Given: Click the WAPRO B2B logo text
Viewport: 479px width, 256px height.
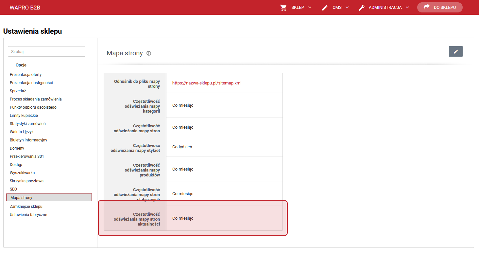Looking at the screenshot, I should [25, 8].
